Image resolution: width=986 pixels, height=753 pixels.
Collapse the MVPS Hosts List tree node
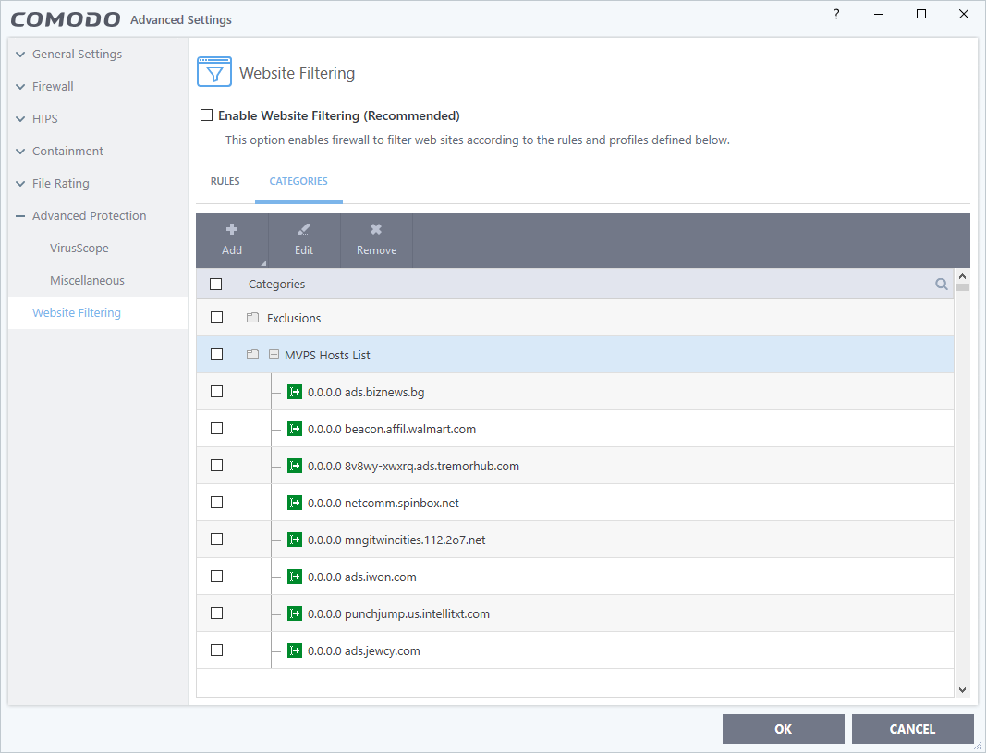pos(274,355)
